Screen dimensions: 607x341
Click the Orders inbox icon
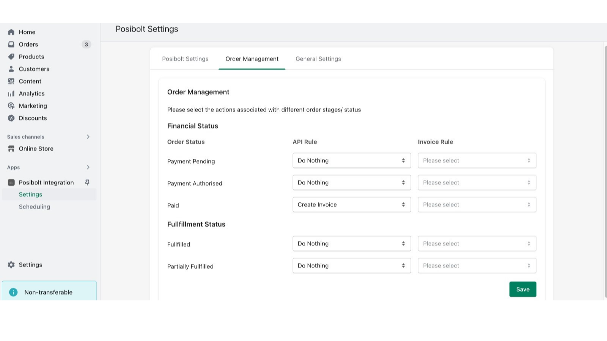point(11,44)
